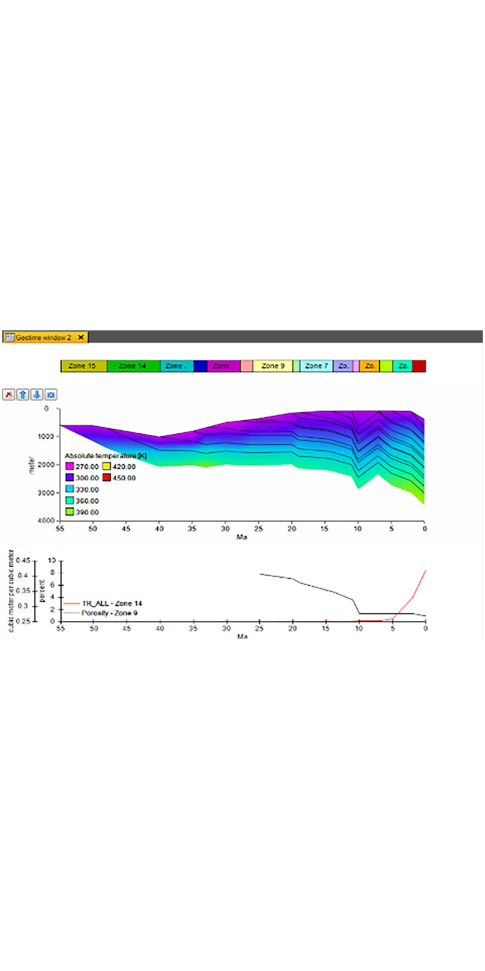Click the red delete track icon

9,394
